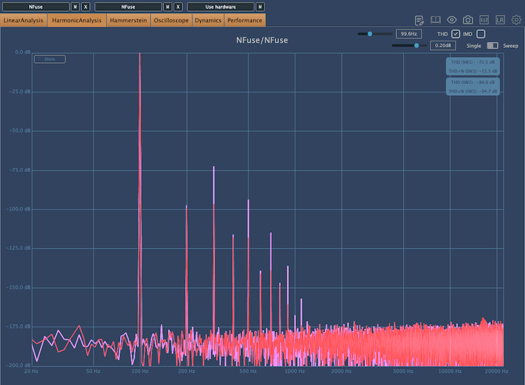Uncheck the THD checkbox
This screenshot has width=525, height=385.
455,34
